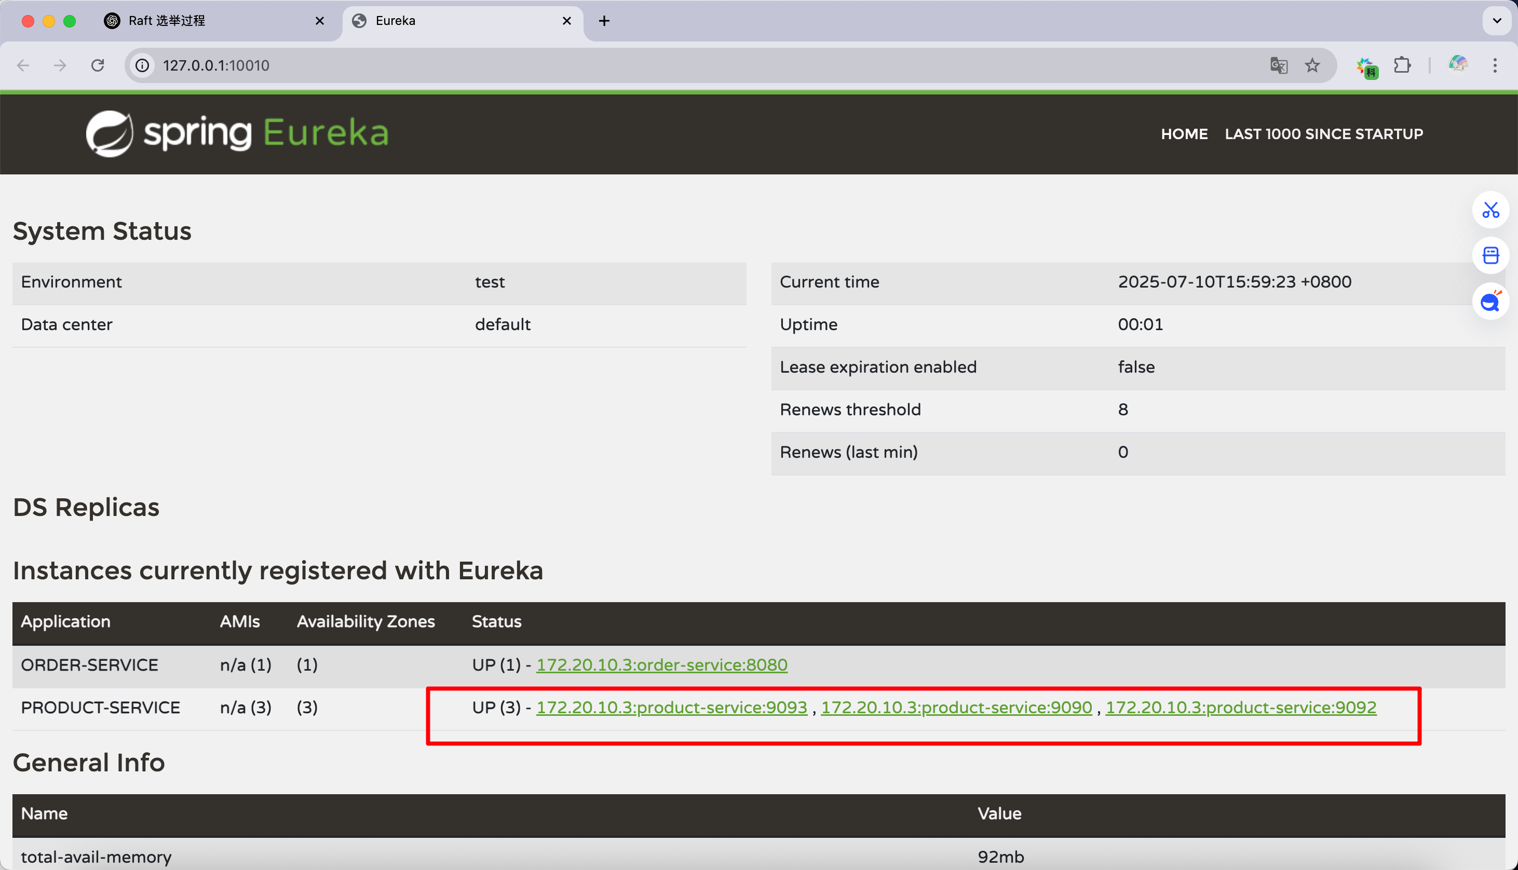The image size is (1518, 870).
Task: Click the ORDER-SERVICE application cell
Action: click(90, 664)
